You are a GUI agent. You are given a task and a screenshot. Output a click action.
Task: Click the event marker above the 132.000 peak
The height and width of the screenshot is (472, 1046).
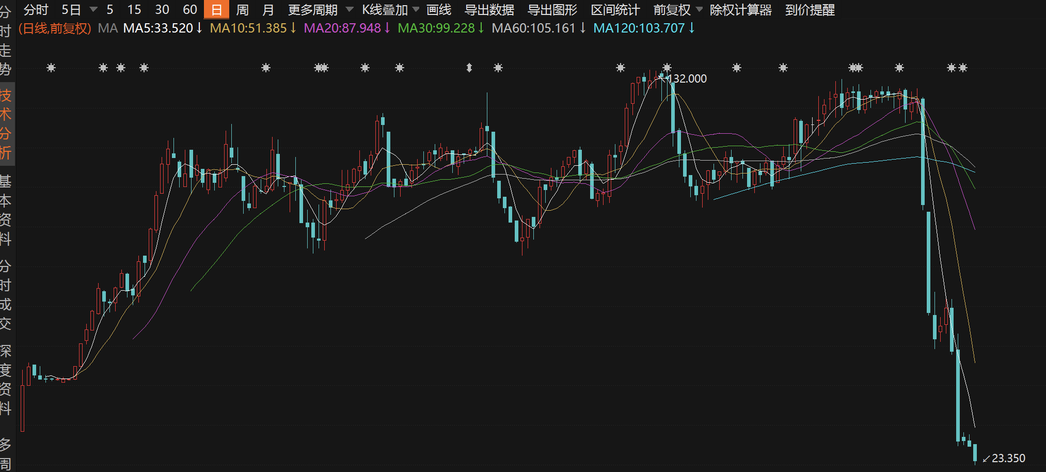pyautogui.click(x=667, y=68)
